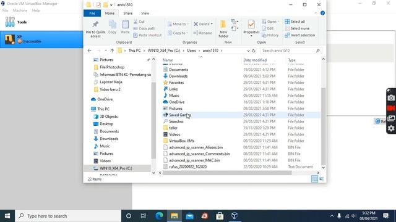Select the XP virtual machine in VirtualBox
This screenshot has height=222, width=396.
point(41,39)
